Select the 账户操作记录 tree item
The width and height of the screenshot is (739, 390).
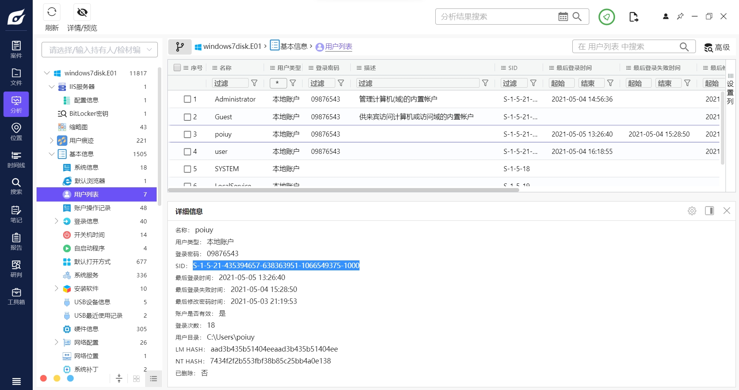pyautogui.click(x=97, y=208)
